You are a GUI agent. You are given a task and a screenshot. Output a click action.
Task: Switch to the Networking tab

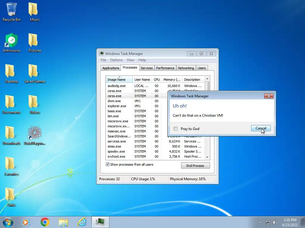(186, 68)
